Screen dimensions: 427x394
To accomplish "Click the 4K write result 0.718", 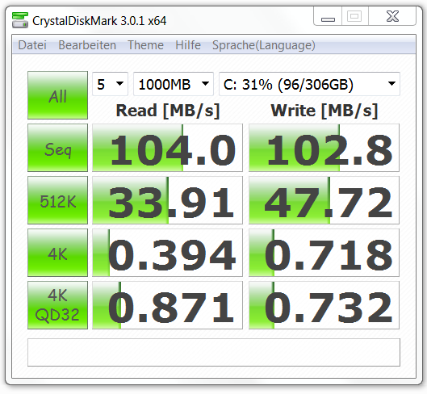I will click(324, 253).
